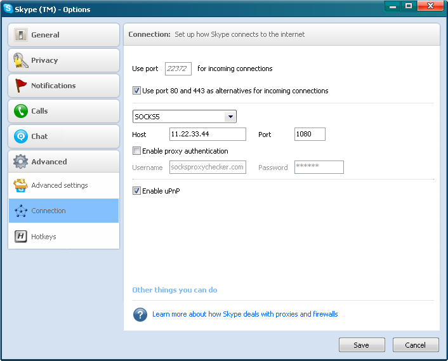
Task: Click the Skype logo in title bar
Action: [8, 8]
